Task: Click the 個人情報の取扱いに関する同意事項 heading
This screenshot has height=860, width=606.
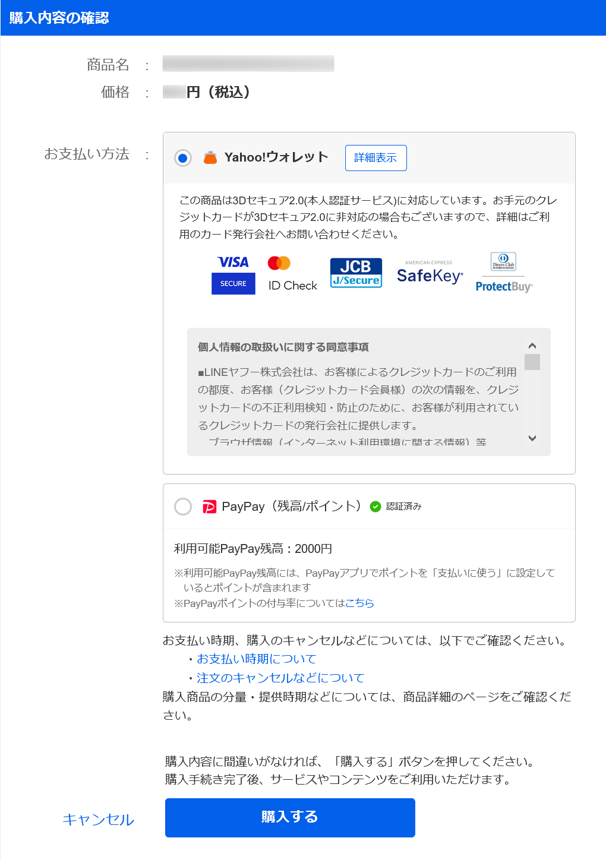Action: [x=283, y=347]
